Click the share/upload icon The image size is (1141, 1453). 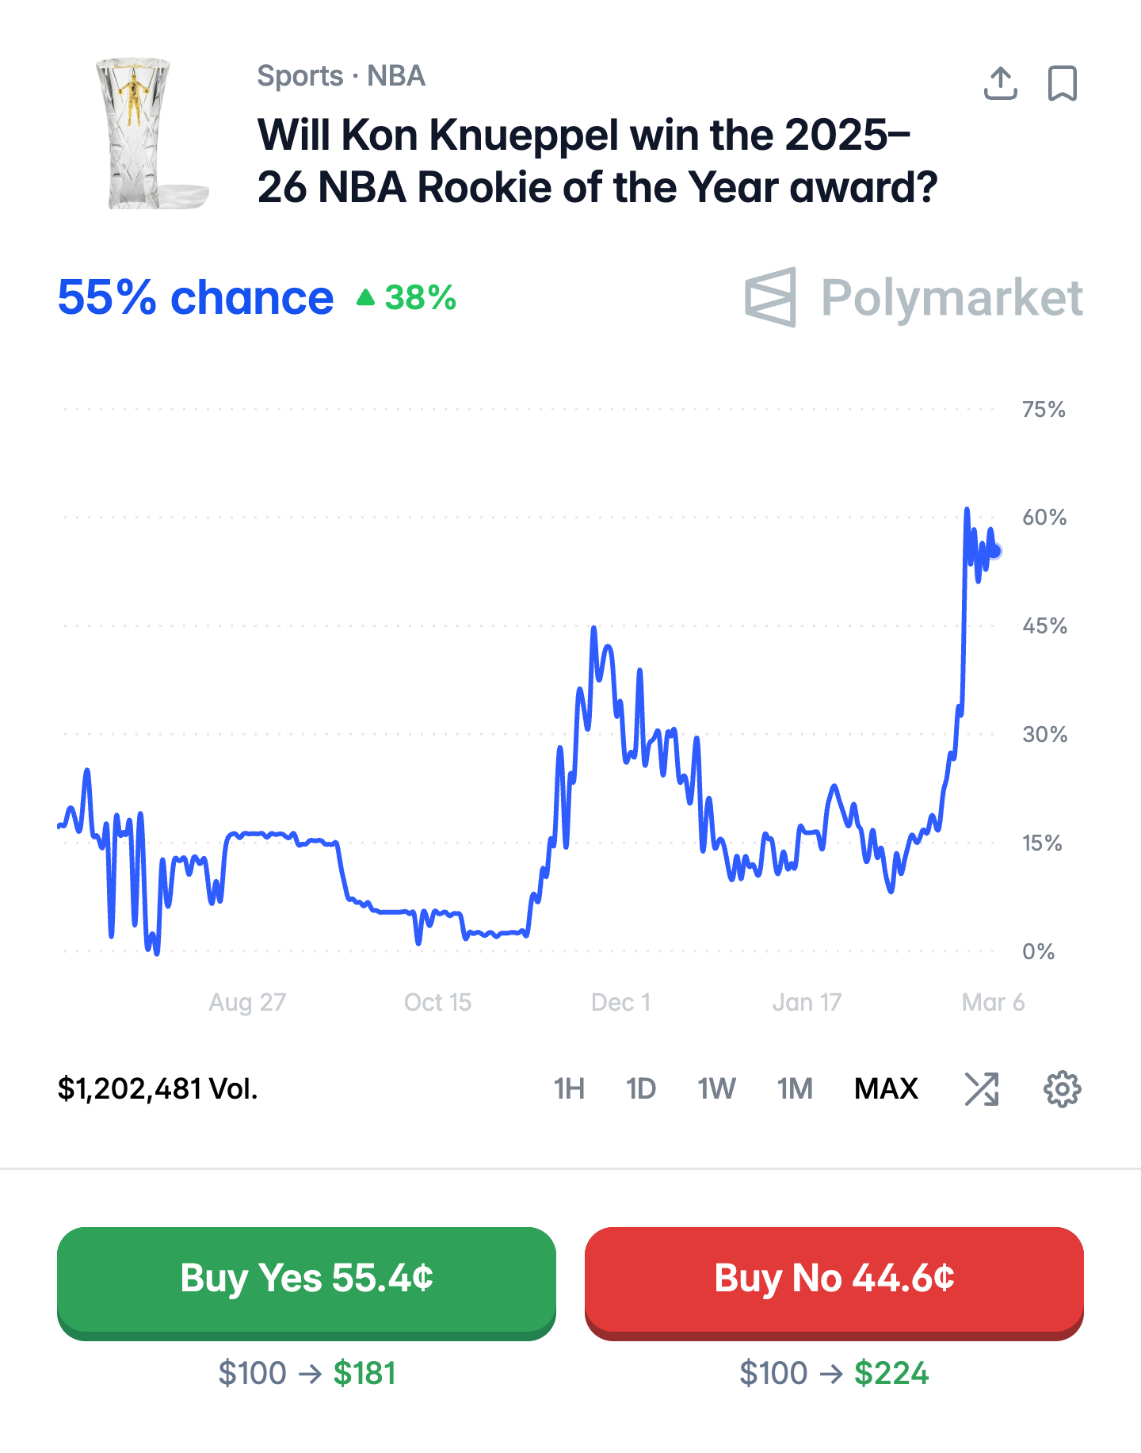[1000, 83]
